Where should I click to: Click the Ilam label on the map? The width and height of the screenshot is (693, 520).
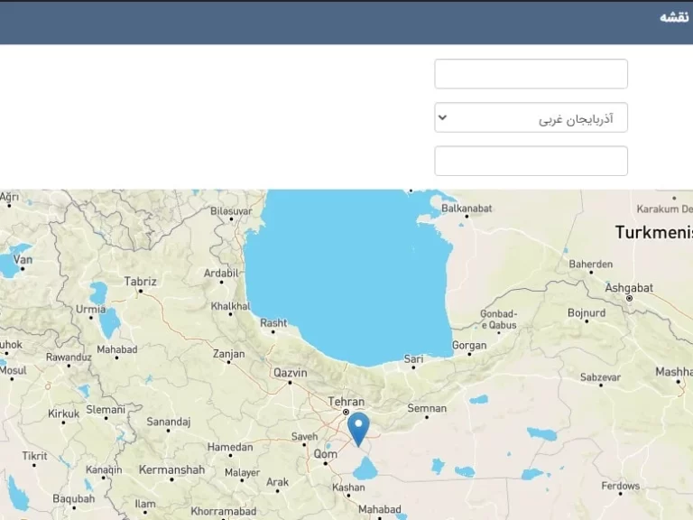[x=145, y=504]
